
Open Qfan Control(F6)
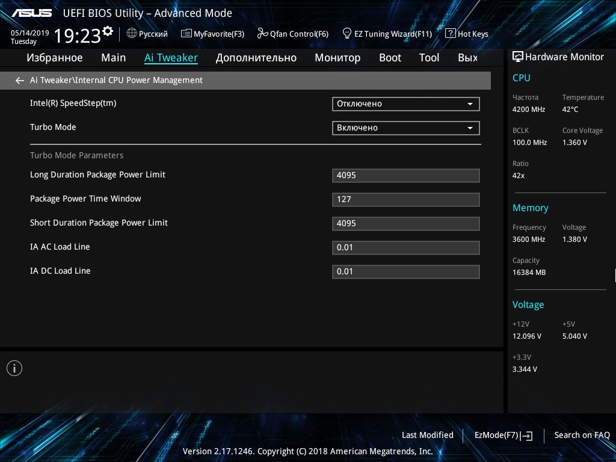coord(299,34)
